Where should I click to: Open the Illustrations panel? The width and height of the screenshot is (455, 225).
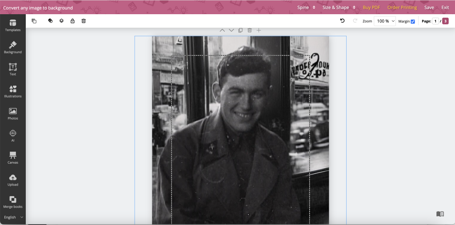13,91
